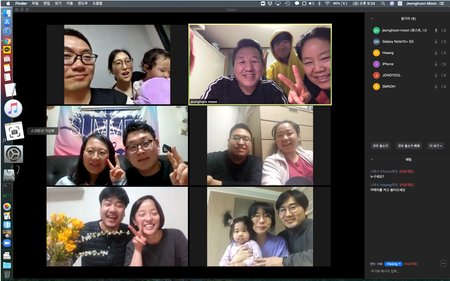Open Dropbox menu bar icon
450x281 pixels.
point(270,4)
